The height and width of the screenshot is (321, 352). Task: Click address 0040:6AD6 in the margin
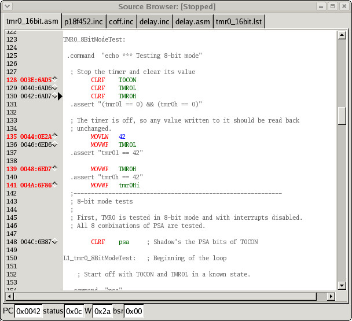pyautogui.click(x=36, y=88)
